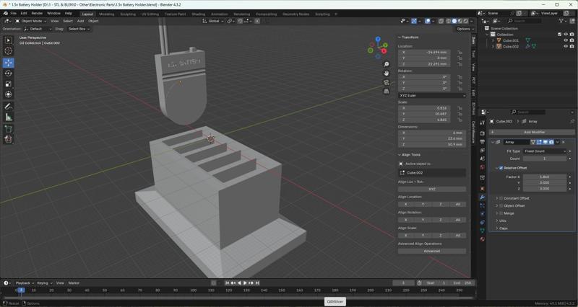
Task: Choose the Measure tool
Action: (x=9, y=117)
